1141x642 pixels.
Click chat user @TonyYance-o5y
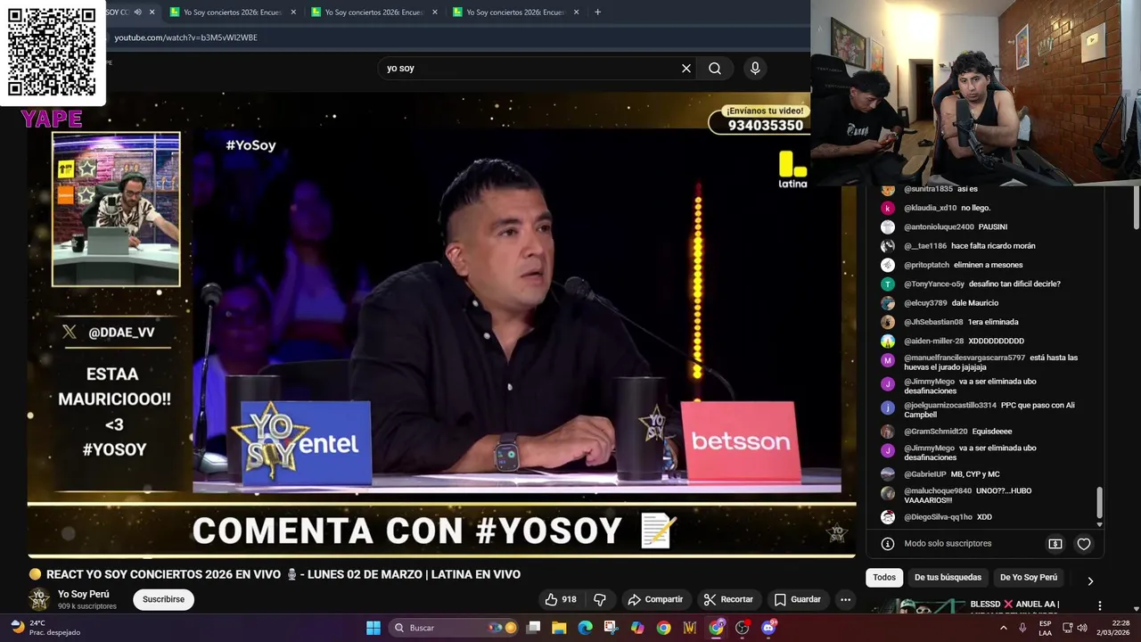934,284
